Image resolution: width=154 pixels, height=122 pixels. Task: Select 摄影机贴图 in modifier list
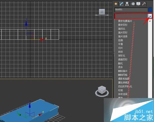[x=124, y=79]
